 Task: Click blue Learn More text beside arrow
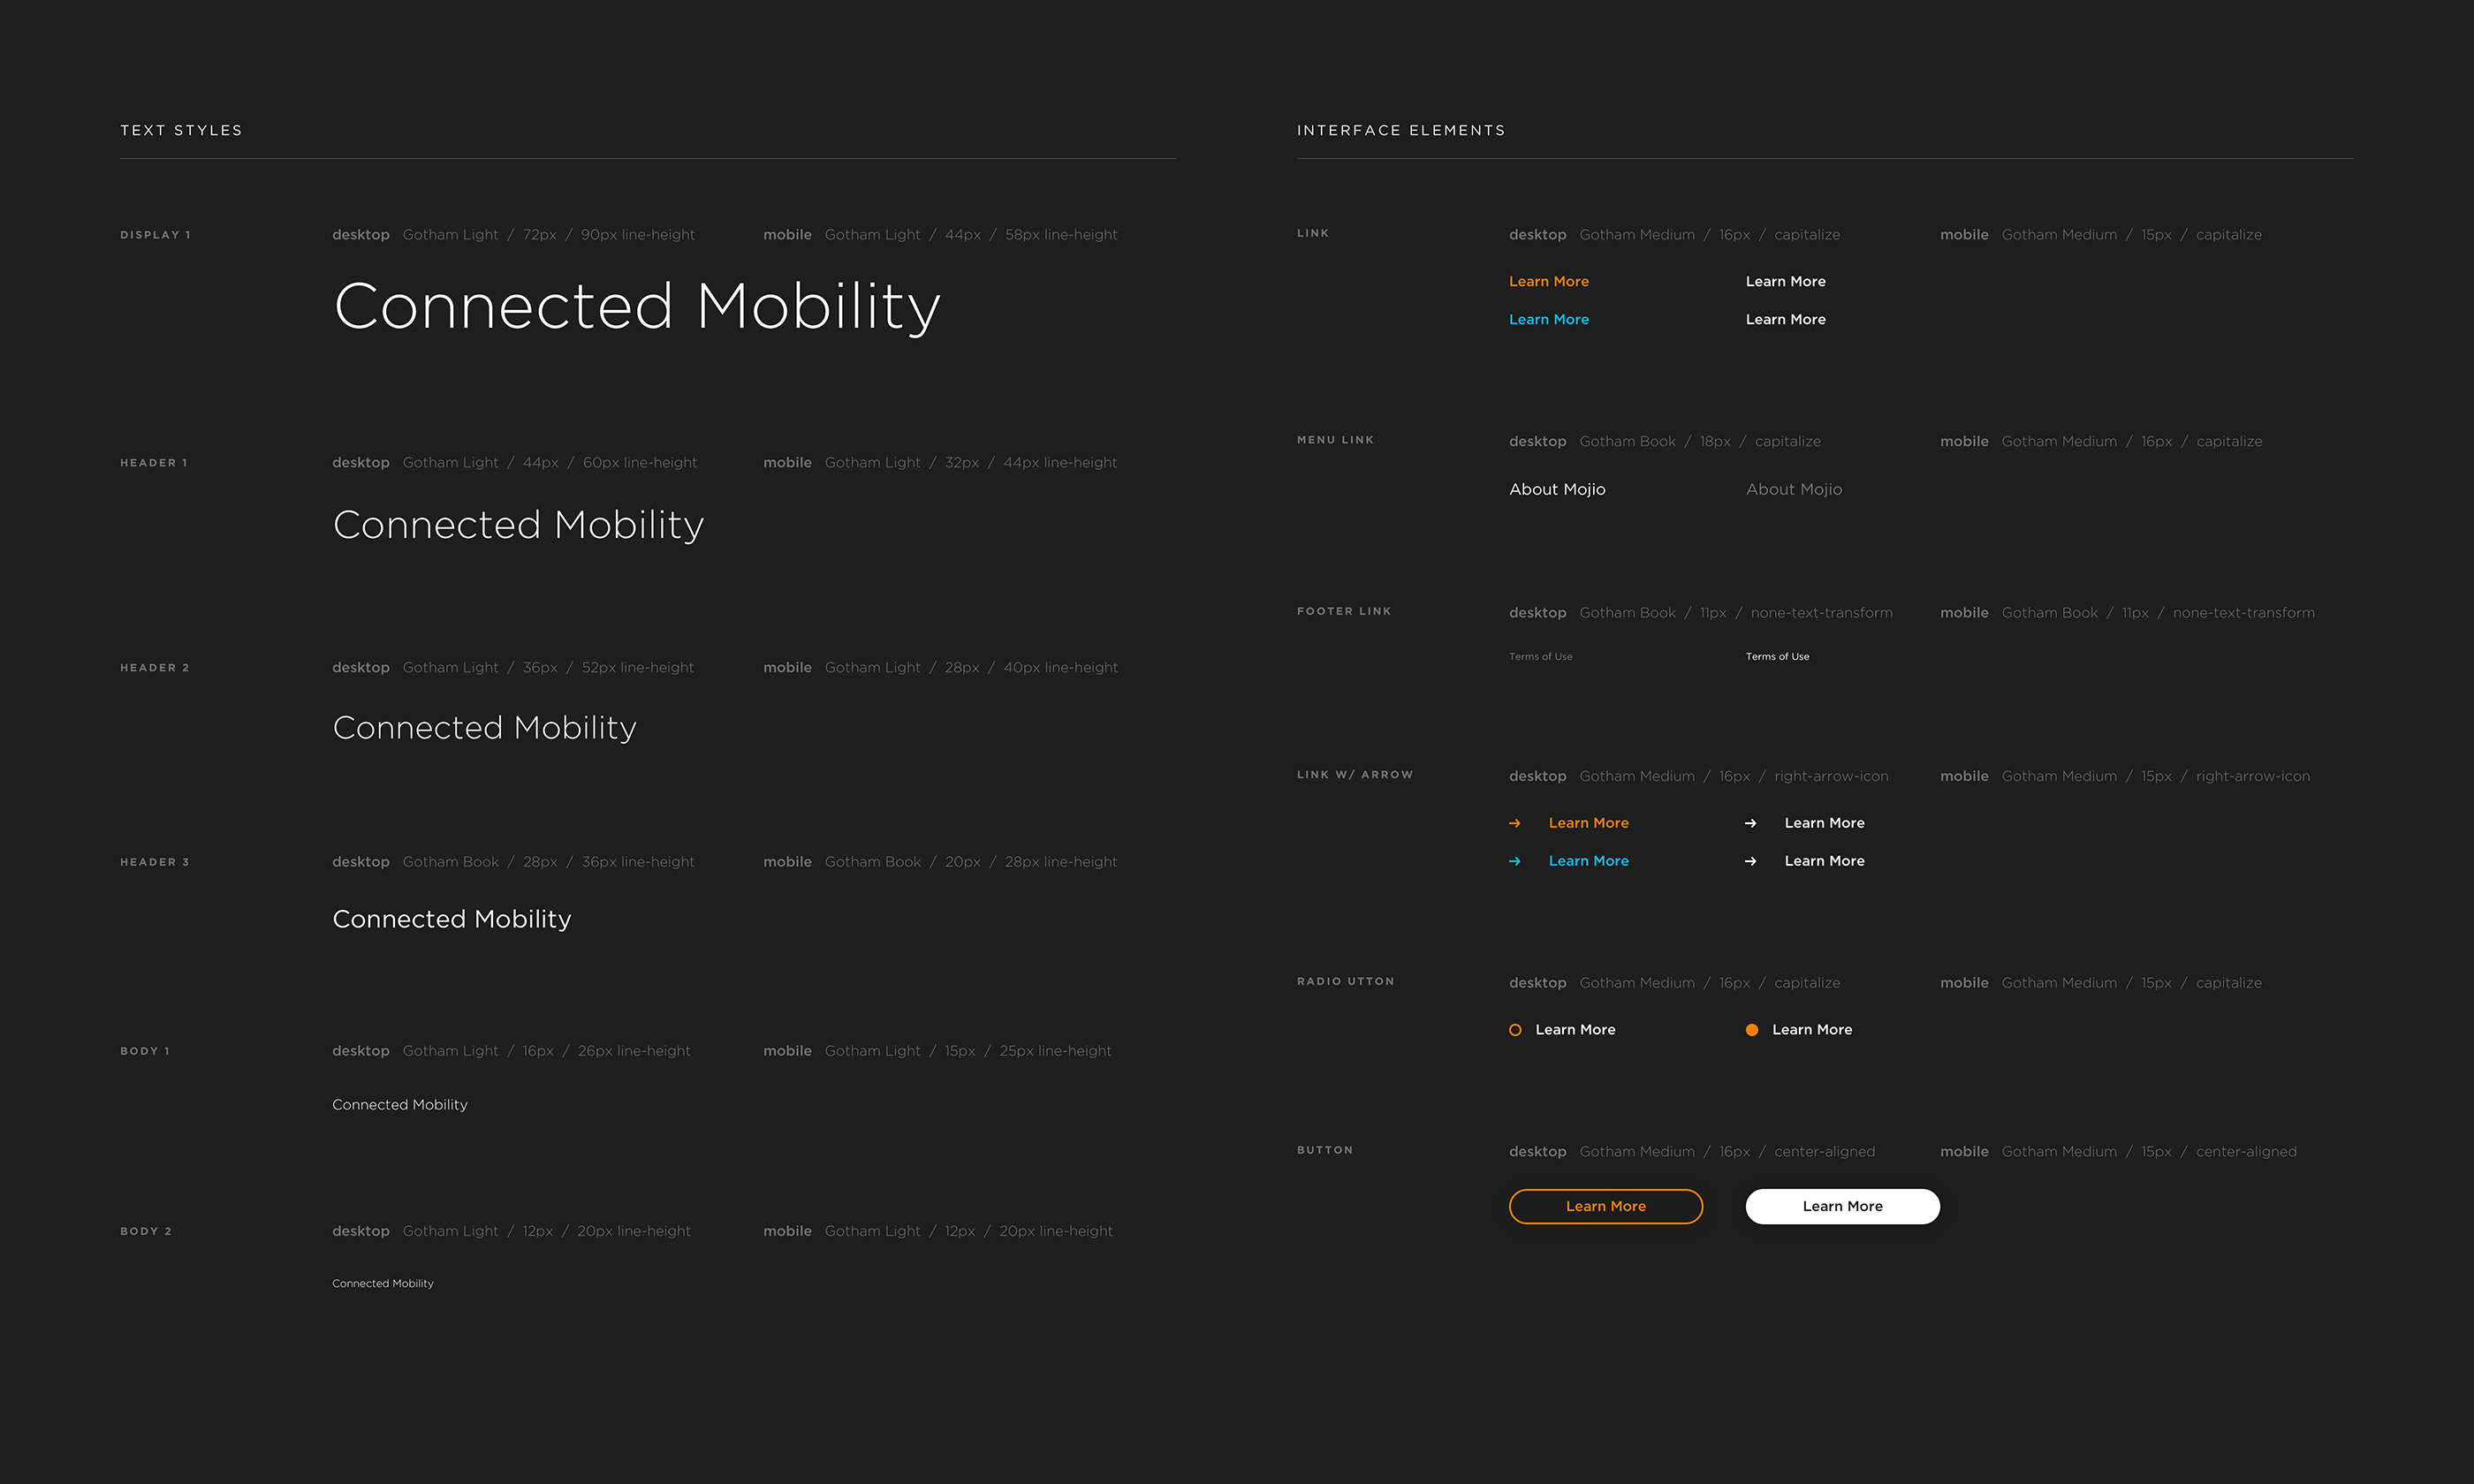(x=1588, y=861)
